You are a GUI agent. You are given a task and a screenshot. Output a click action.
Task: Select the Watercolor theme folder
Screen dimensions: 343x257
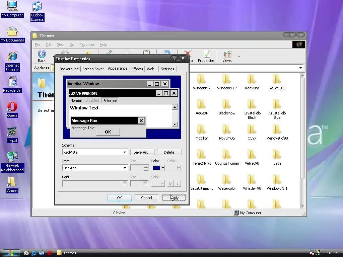pyautogui.click(x=227, y=182)
